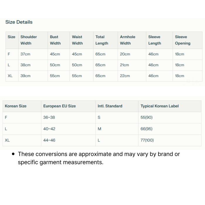205x205 pixels.
Task: Select the Typical Korean Label header
Action: pyautogui.click(x=160, y=106)
